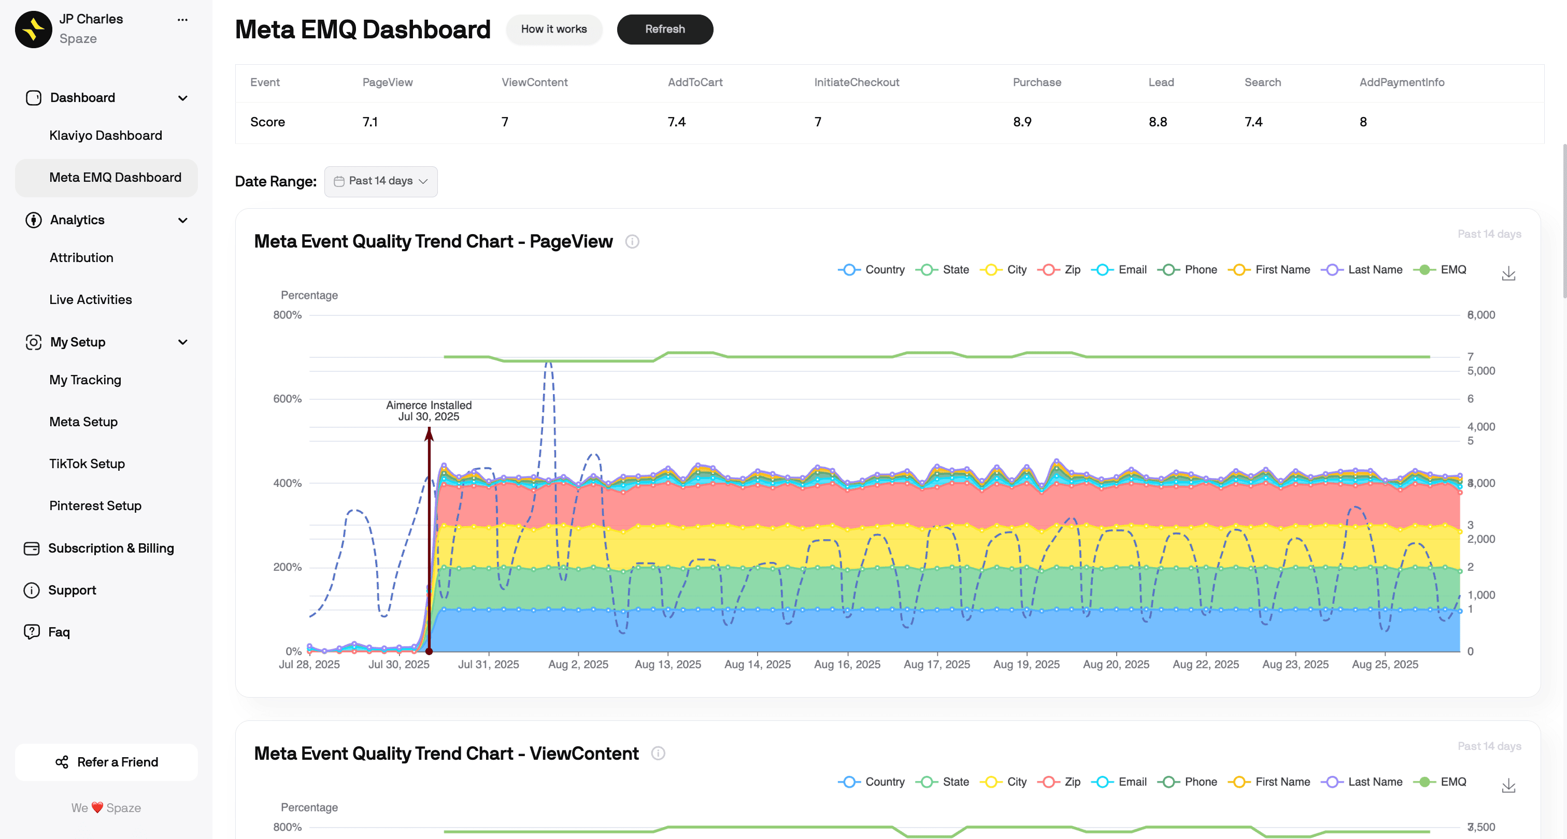The image size is (1567, 839).
Task: Download the PageView trend chart
Action: coord(1508,274)
